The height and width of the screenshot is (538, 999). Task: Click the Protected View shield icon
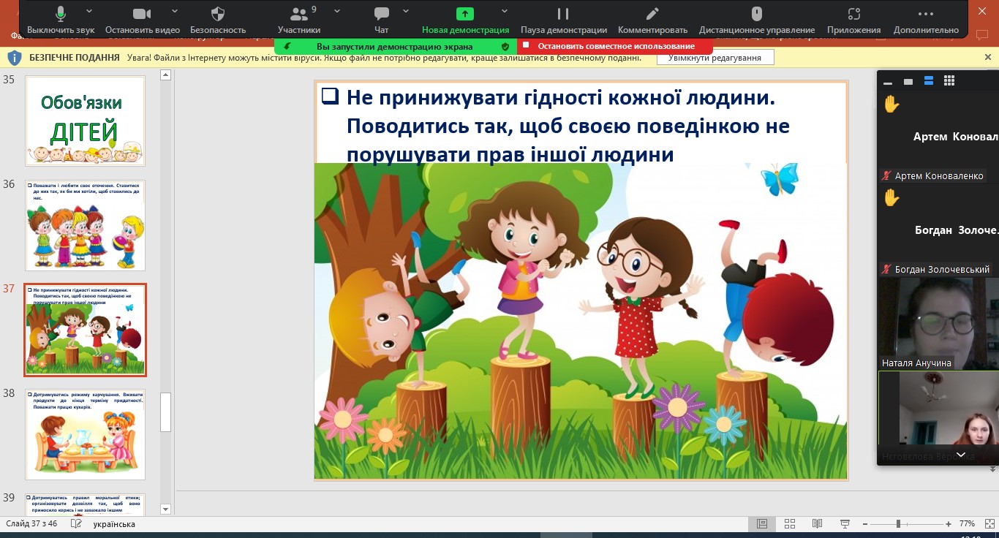(15, 58)
